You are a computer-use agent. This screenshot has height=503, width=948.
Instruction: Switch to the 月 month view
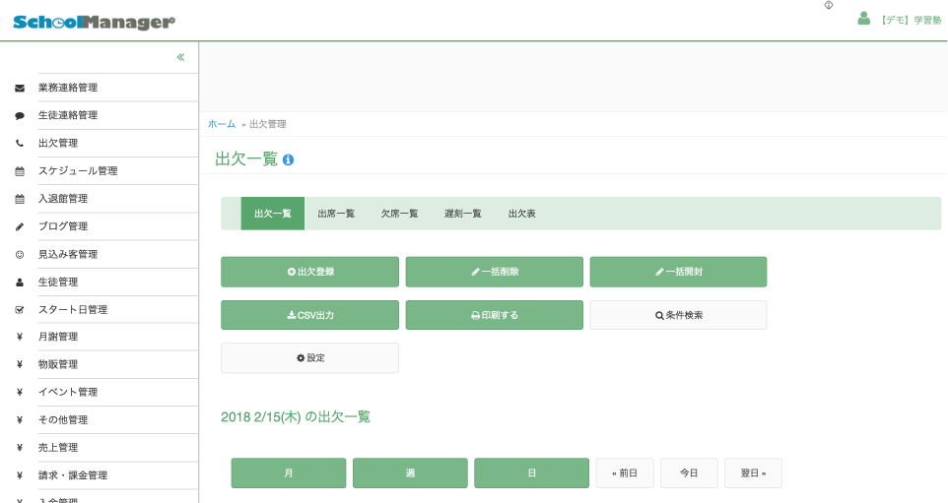click(x=289, y=472)
